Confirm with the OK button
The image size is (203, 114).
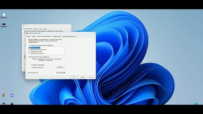point(74,77)
